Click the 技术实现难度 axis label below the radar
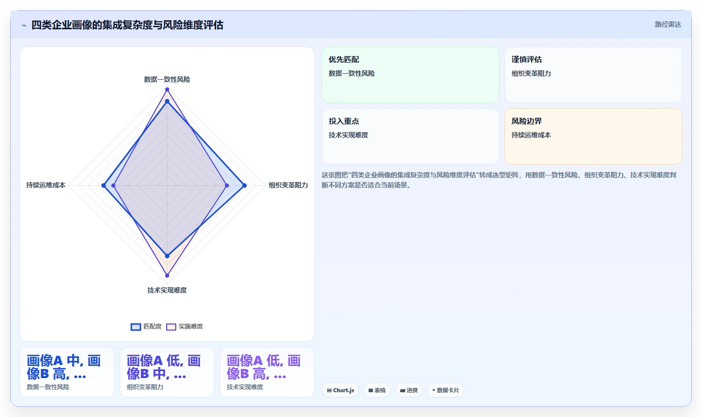The width and height of the screenshot is (702, 417). coord(167,290)
